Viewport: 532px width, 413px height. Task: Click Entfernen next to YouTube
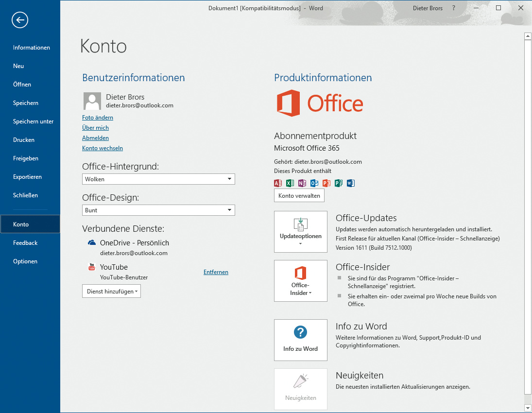(216, 272)
